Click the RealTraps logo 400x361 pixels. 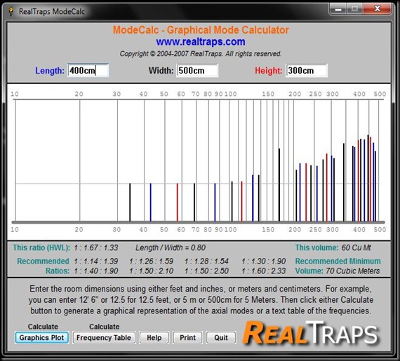click(x=310, y=333)
